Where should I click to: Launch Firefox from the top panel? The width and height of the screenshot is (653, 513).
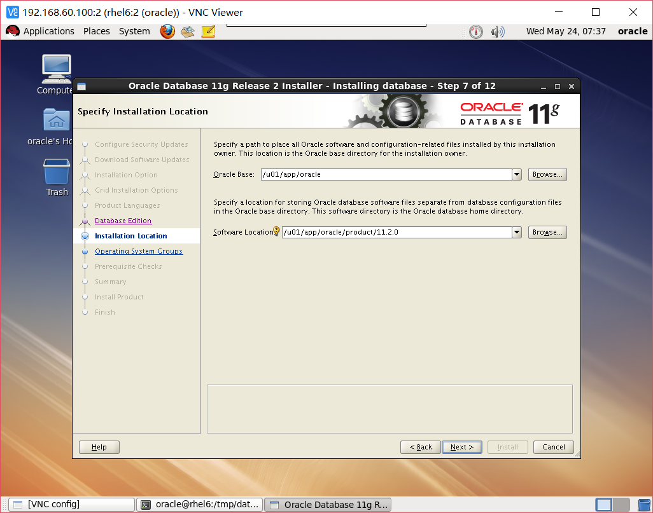tap(167, 31)
